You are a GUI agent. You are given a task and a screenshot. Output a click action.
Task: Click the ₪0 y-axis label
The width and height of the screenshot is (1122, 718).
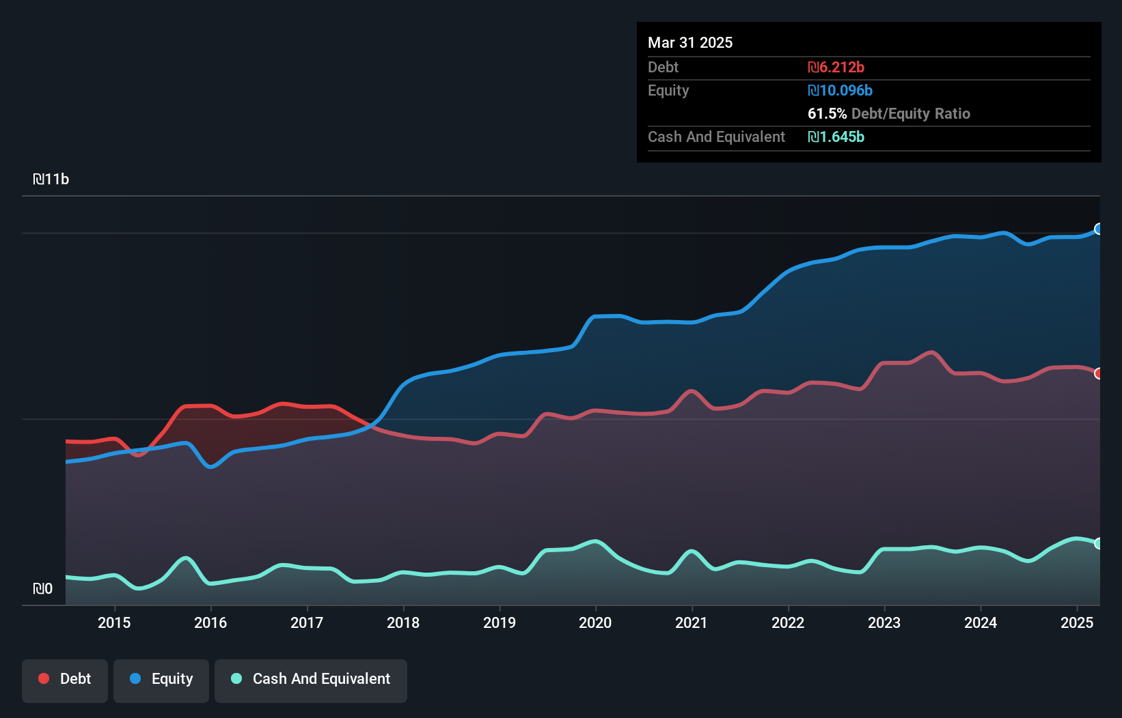tap(42, 588)
